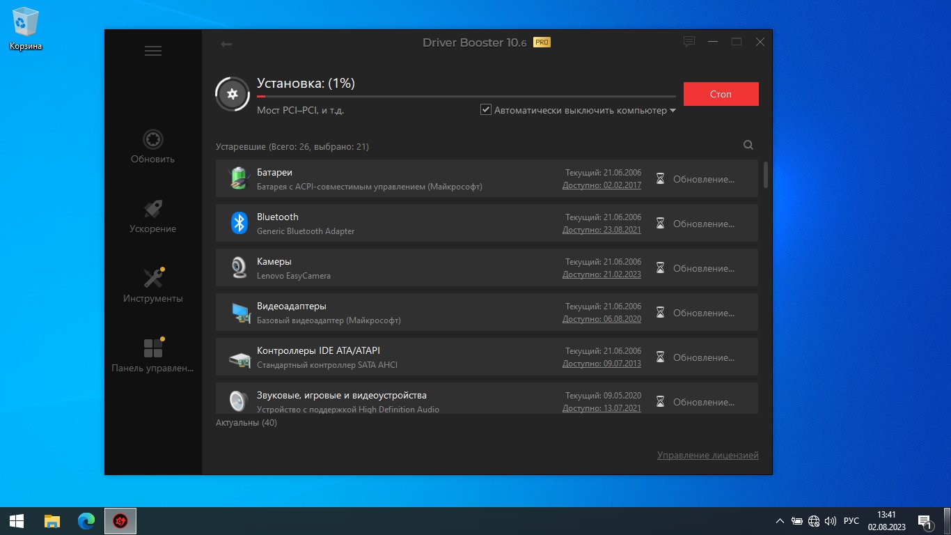The height and width of the screenshot is (535, 951).
Task: Click the driver list vertical scrollbar
Action: coord(766,174)
